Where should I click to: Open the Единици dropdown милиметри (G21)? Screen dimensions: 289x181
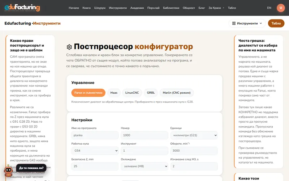coord(194,135)
